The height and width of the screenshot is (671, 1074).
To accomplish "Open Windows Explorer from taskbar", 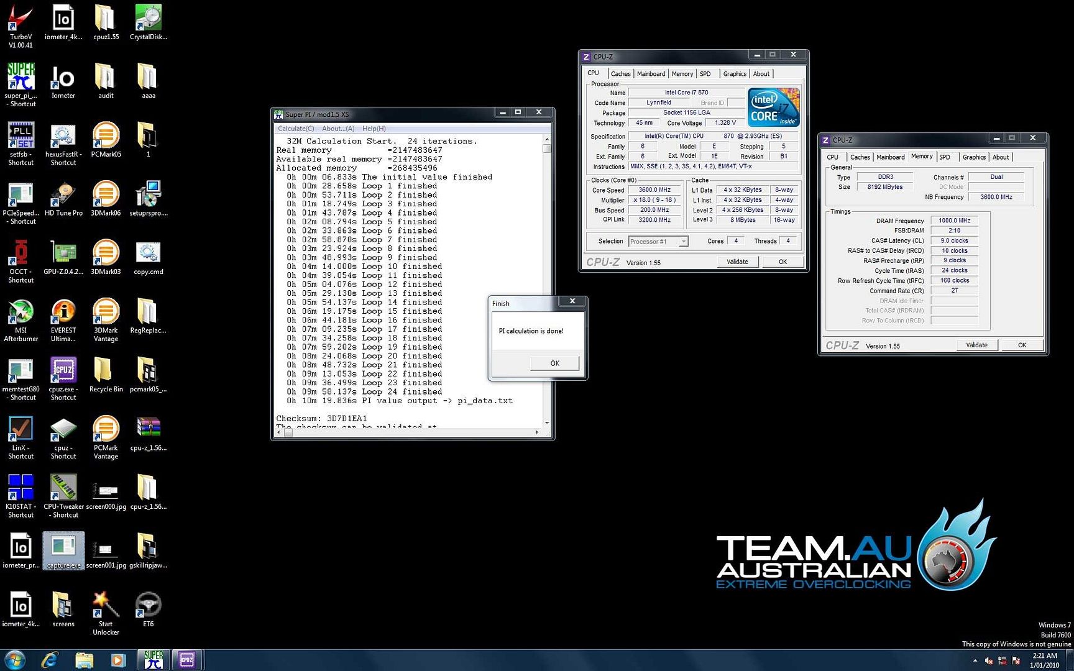I will click(84, 660).
